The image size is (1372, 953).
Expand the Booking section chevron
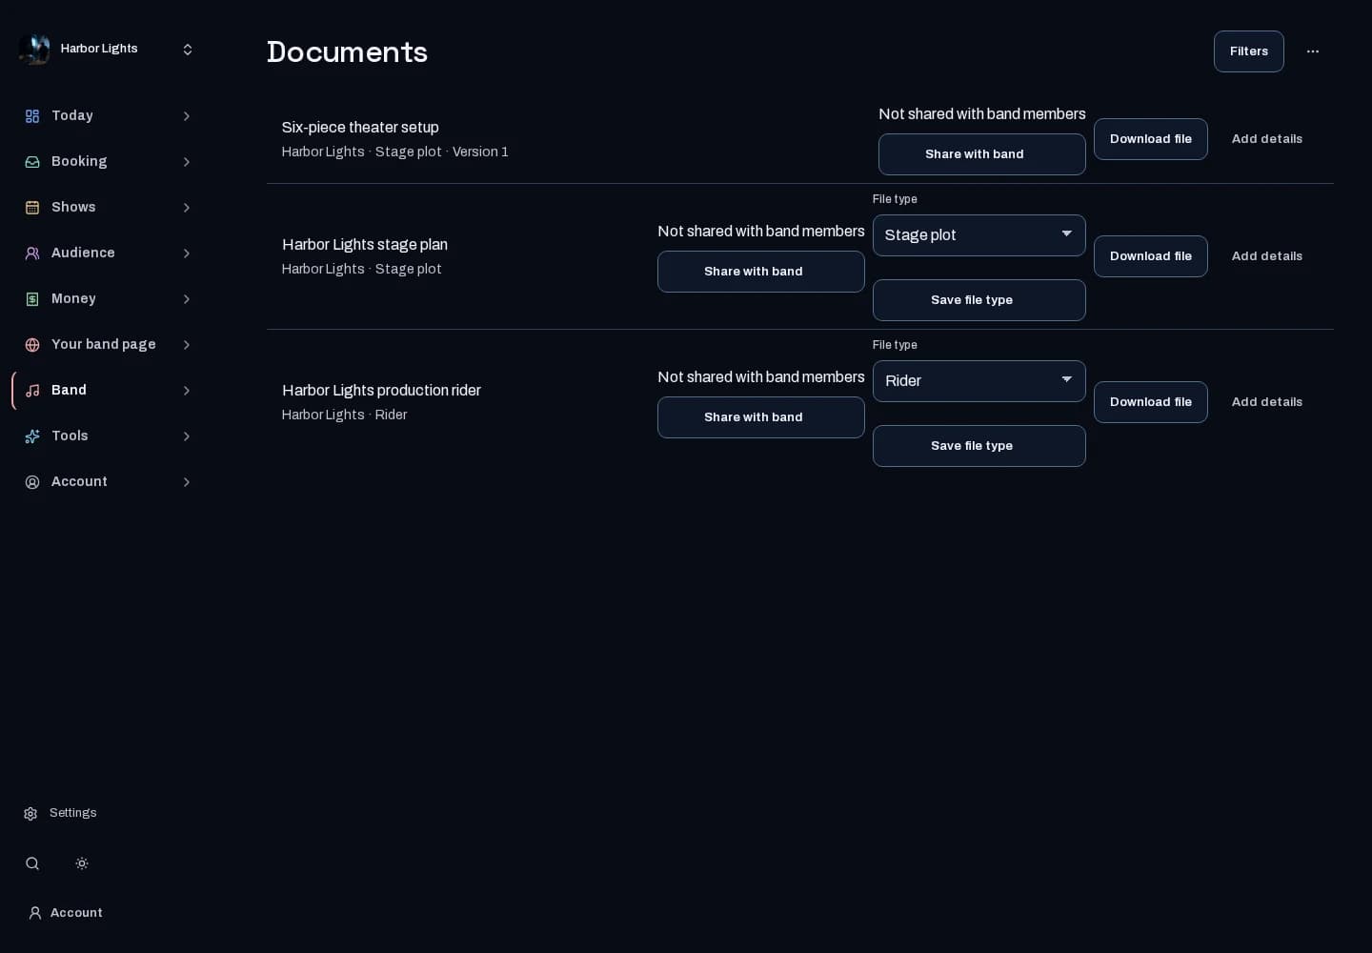pyautogui.click(x=187, y=162)
